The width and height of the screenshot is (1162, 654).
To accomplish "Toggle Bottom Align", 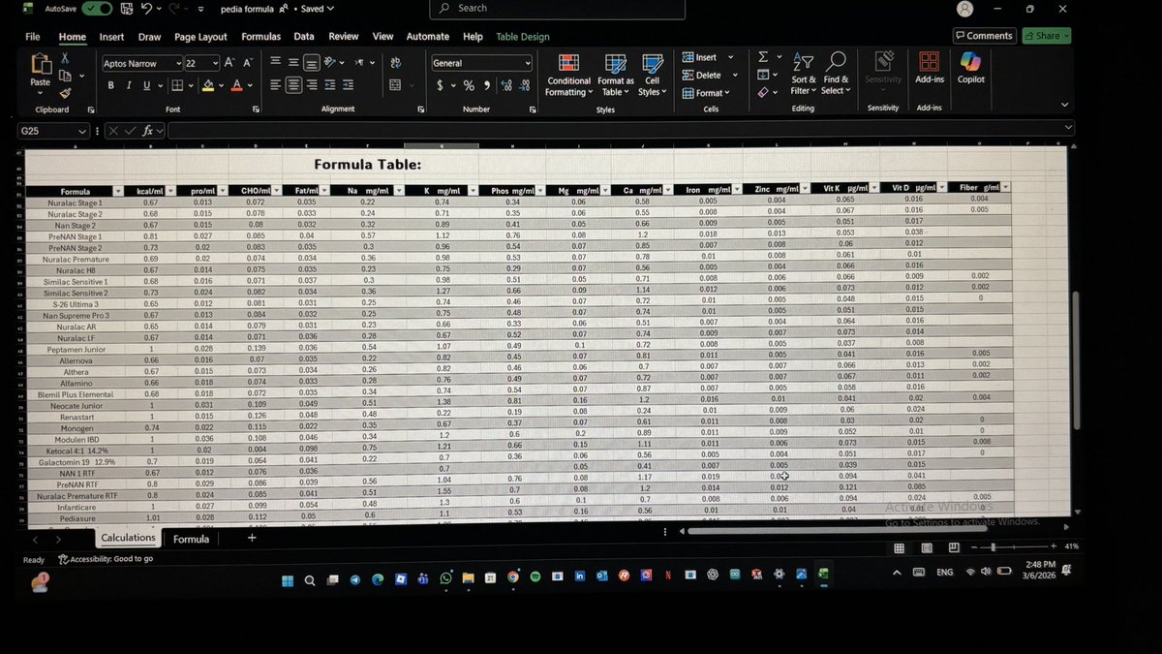I will (312, 63).
